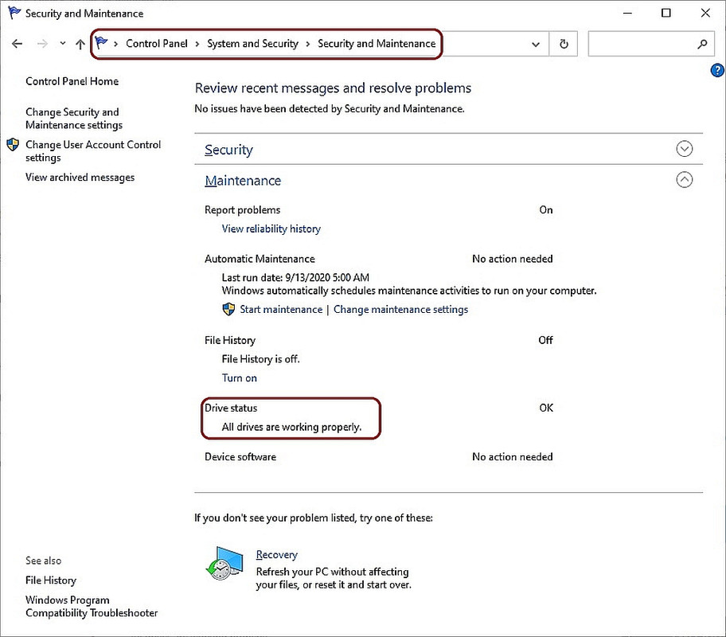The width and height of the screenshot is (726, 637).
Task: Turn on File History
Action: 239,378
